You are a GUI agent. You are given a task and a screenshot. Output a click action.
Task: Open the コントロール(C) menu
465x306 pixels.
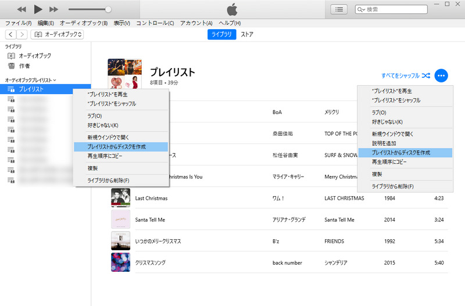[155, 23]
